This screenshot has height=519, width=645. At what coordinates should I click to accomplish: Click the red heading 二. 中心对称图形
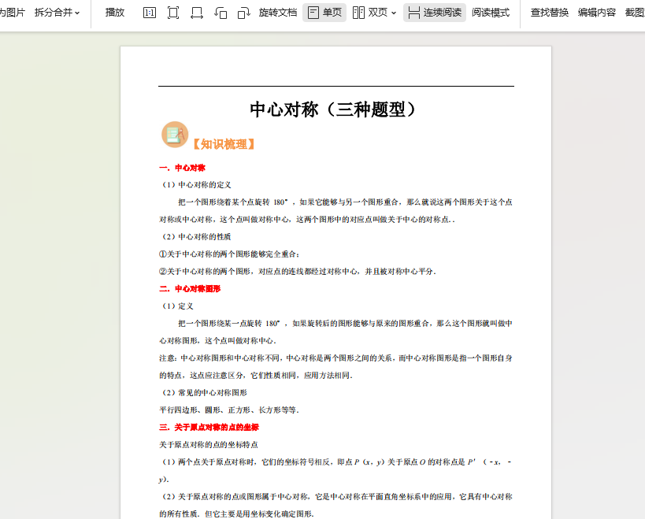click(x=190, y=289)
